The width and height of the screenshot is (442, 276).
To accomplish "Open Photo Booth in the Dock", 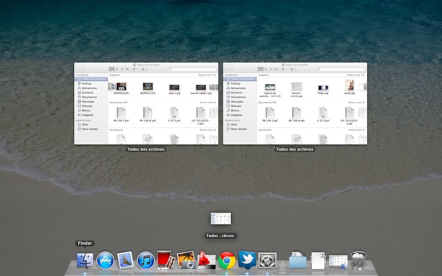I will [x=165, y=259].
